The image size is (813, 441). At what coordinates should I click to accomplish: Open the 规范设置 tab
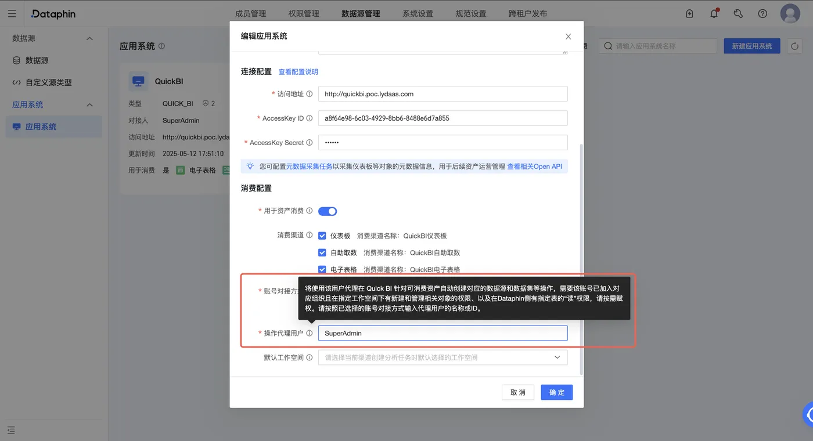point(471,13)
